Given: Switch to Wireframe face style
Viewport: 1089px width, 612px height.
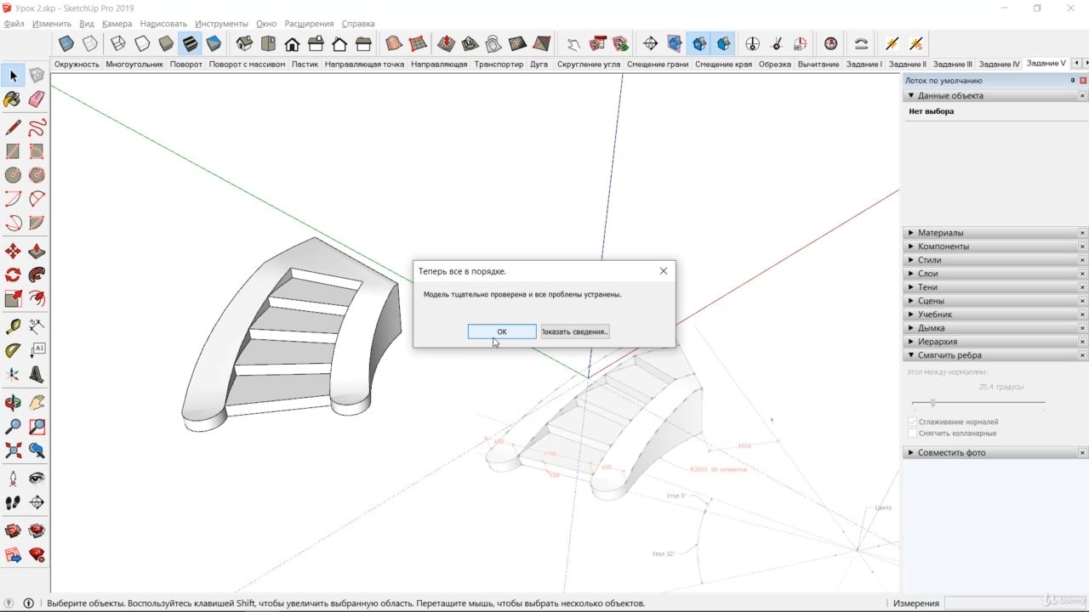Looking at the screenshot, I should pyautogui.click(x=118, y=43).
